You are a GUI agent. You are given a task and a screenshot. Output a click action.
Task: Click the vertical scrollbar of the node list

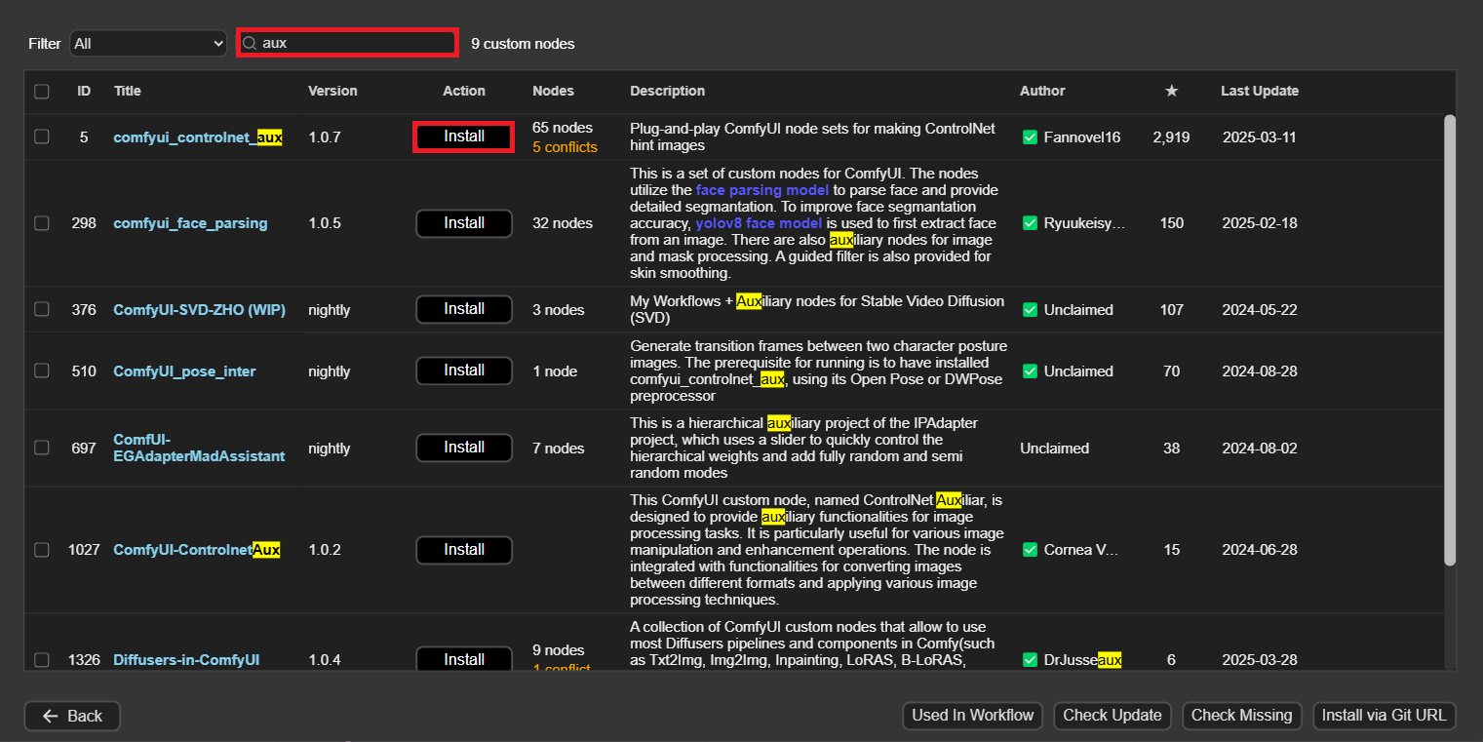pos(1449,341)
